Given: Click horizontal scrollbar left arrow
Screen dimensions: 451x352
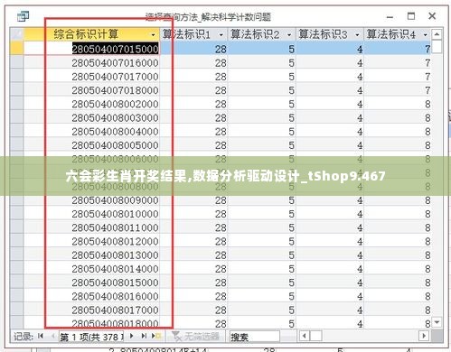Looking at the screenshot, I should coord(305,336).
